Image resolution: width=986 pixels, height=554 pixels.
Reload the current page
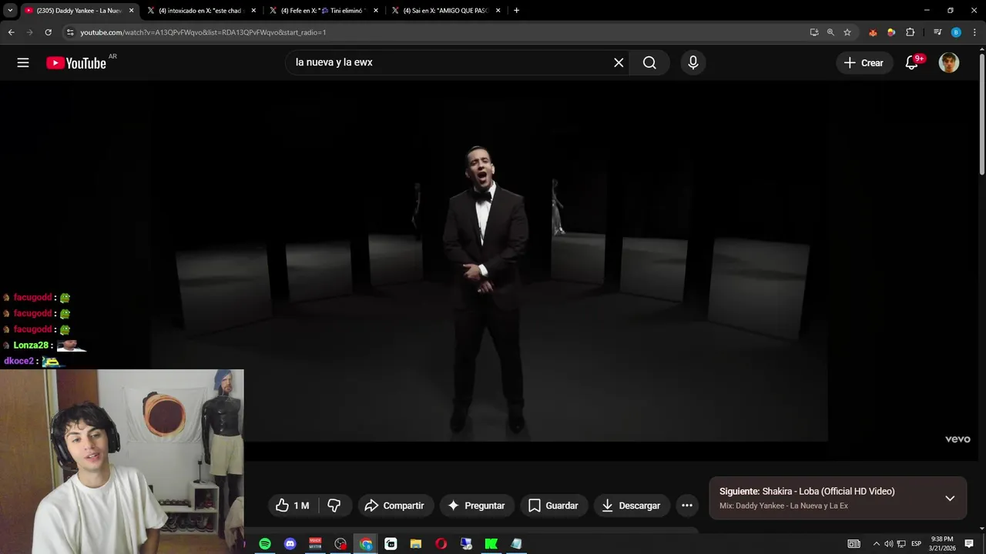pyautogui.click(x=48, y=32)
